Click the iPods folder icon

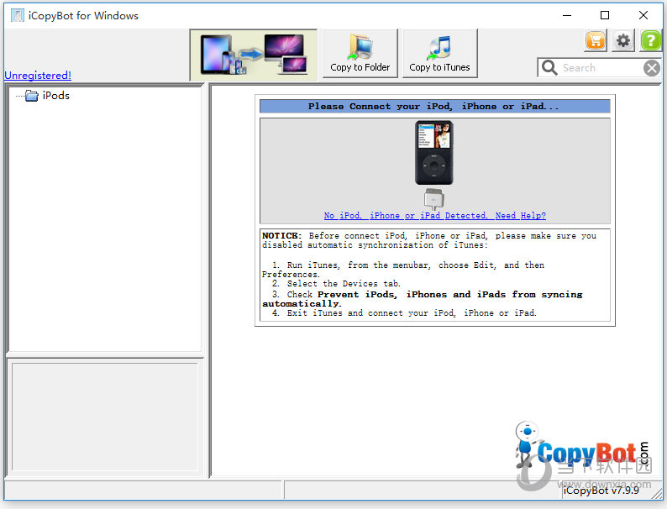31,96
